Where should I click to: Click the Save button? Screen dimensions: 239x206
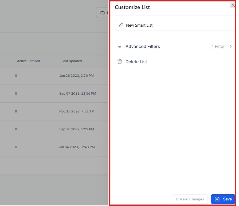tap(223, 199)
